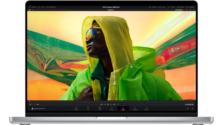
Task: Expand the Clips dropdown arrow
Action: tap(166, 7)
